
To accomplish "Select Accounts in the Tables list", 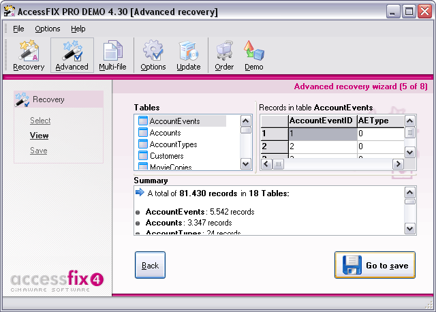I will point(165,133).
